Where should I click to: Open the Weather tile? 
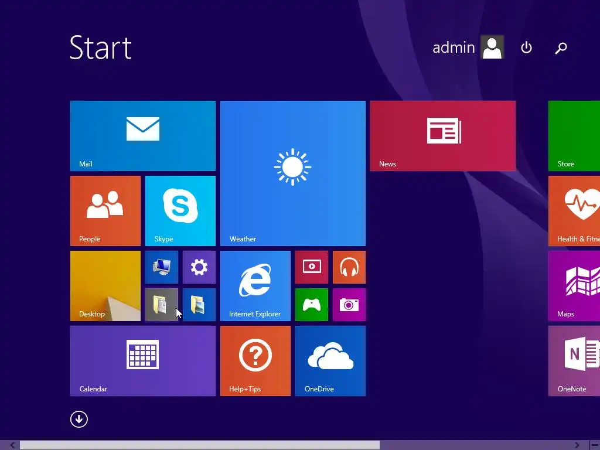click(293, 173)
